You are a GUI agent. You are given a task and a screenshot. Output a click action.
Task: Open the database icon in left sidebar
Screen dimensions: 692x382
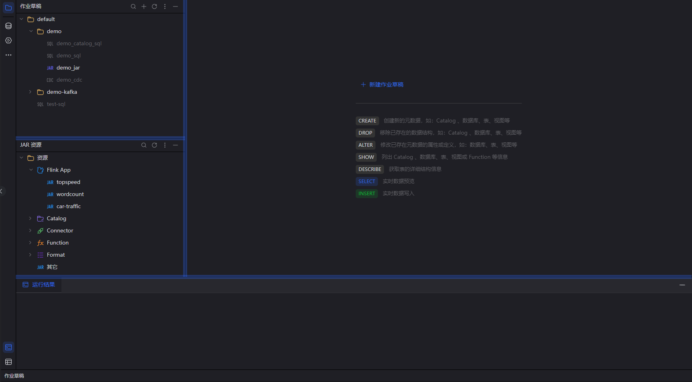pyautogui.click(x=8, y=26)
